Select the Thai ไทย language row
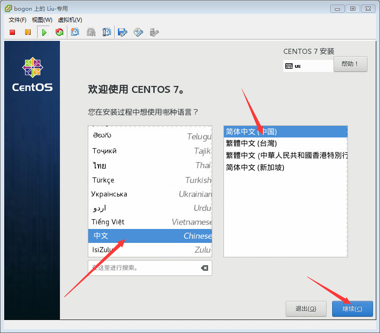The height and width of the screenshot is (333, 380). point(150,165)
